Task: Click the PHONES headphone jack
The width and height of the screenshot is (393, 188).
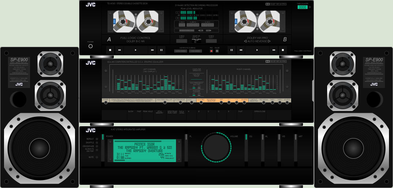Action: [91, 46]
